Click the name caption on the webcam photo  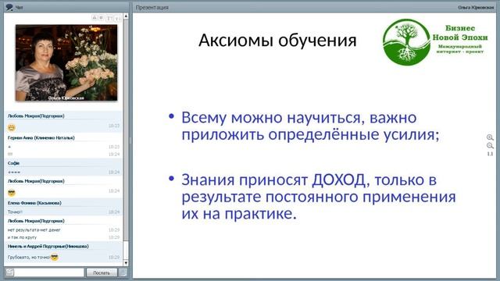[x=66, y=98]
